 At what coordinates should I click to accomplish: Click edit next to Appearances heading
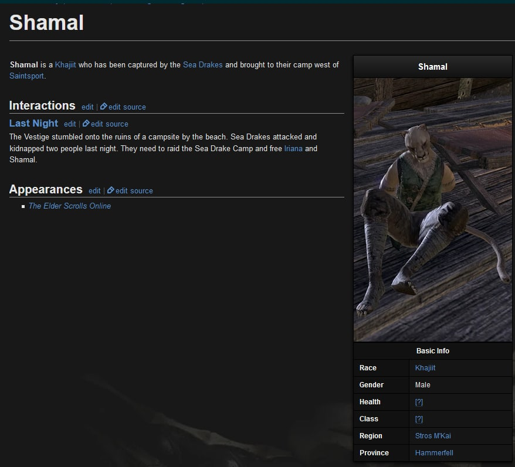pyautogui.click(x=94, y=190)
